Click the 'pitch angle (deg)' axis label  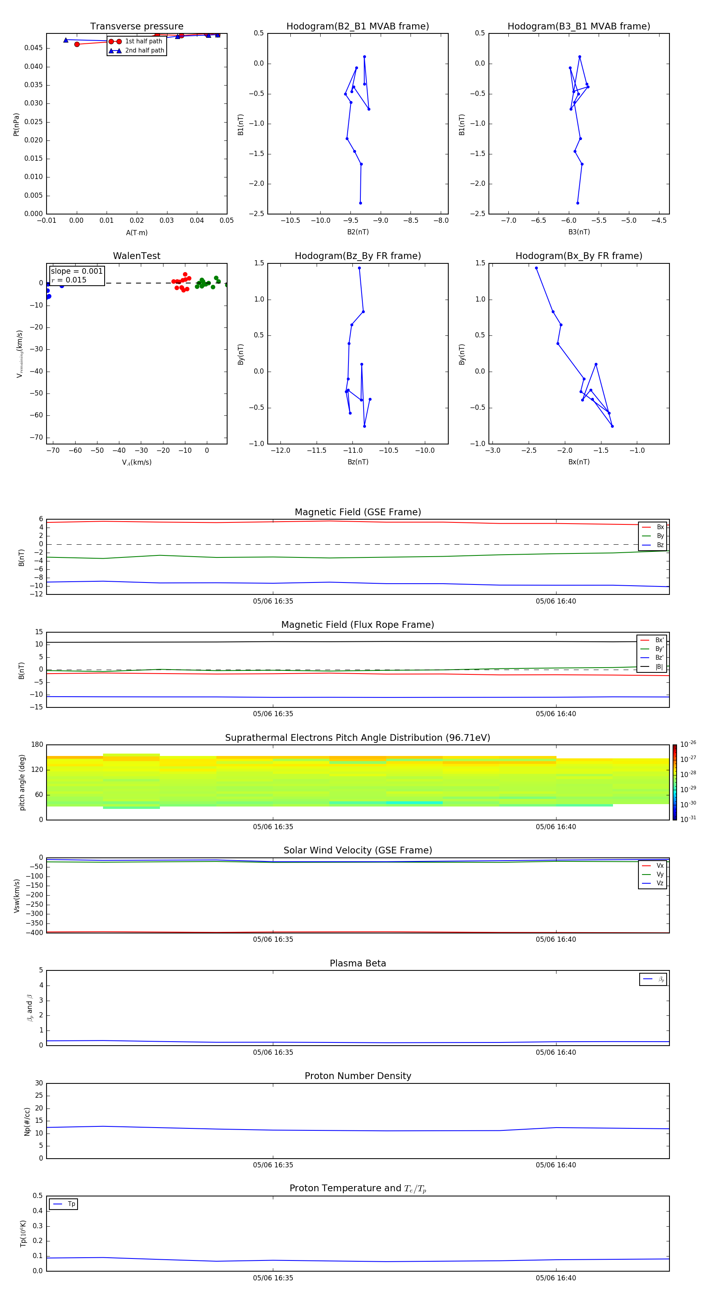22,782
